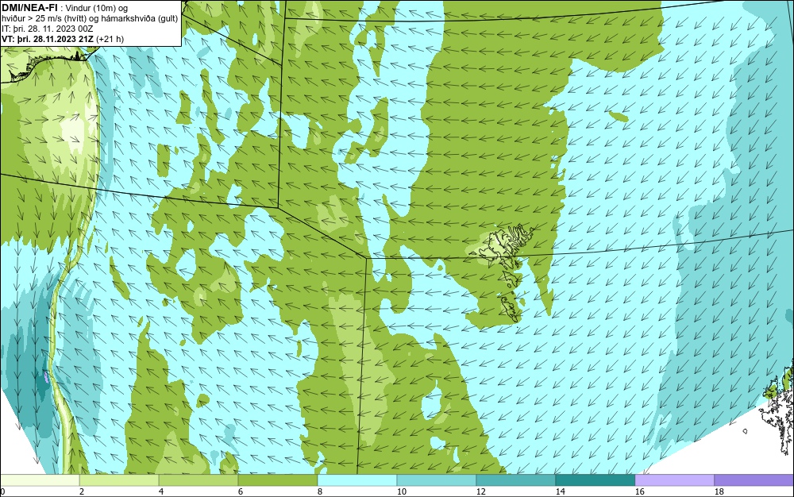Click the 16–18 m/s lavender legend swatch
The image size is (794, 497).
click(x=674, y=480)
